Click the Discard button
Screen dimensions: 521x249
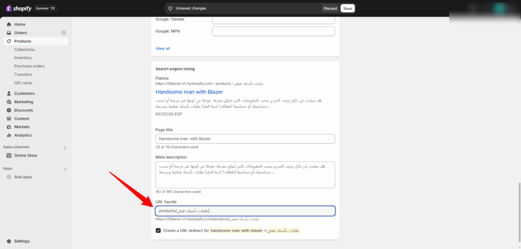(330, 8)
